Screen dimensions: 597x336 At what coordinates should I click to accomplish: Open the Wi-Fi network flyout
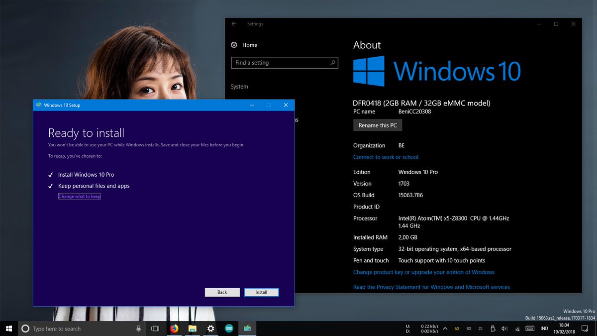pos(517,329)
